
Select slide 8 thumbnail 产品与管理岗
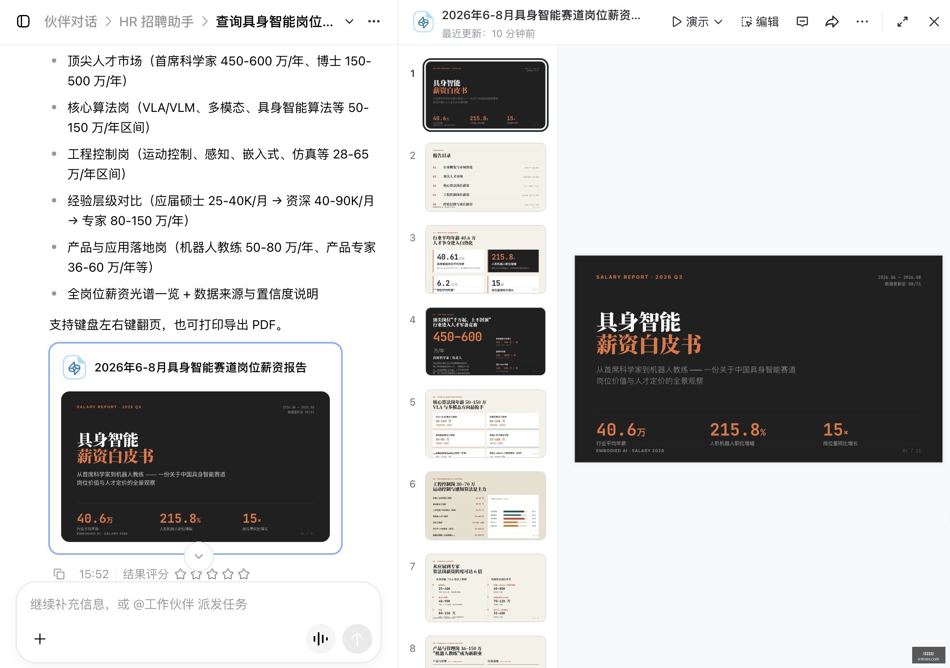[485, 652]
